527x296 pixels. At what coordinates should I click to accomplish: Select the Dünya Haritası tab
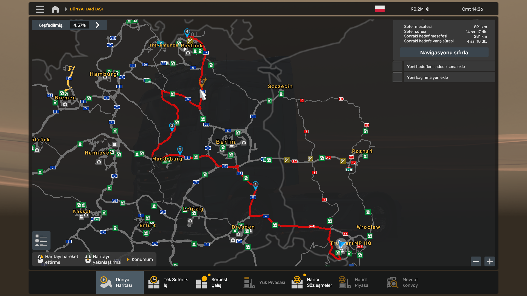120,282
